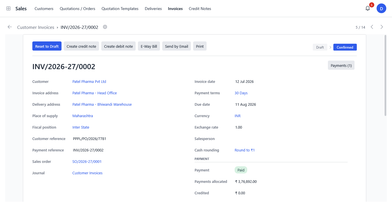The image size is (392, 214).
Task: Open Quotations / Orders menu
Action: pyautogui.click(x=78, y=9)
